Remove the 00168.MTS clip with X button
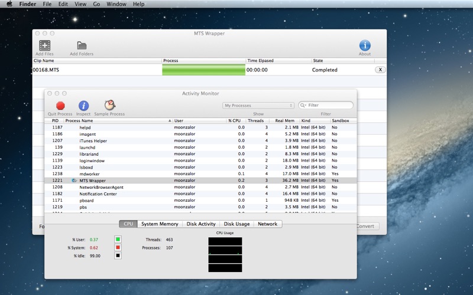Image resolution: width=473 pixels, height=295 pixels. tap(380, 70)
